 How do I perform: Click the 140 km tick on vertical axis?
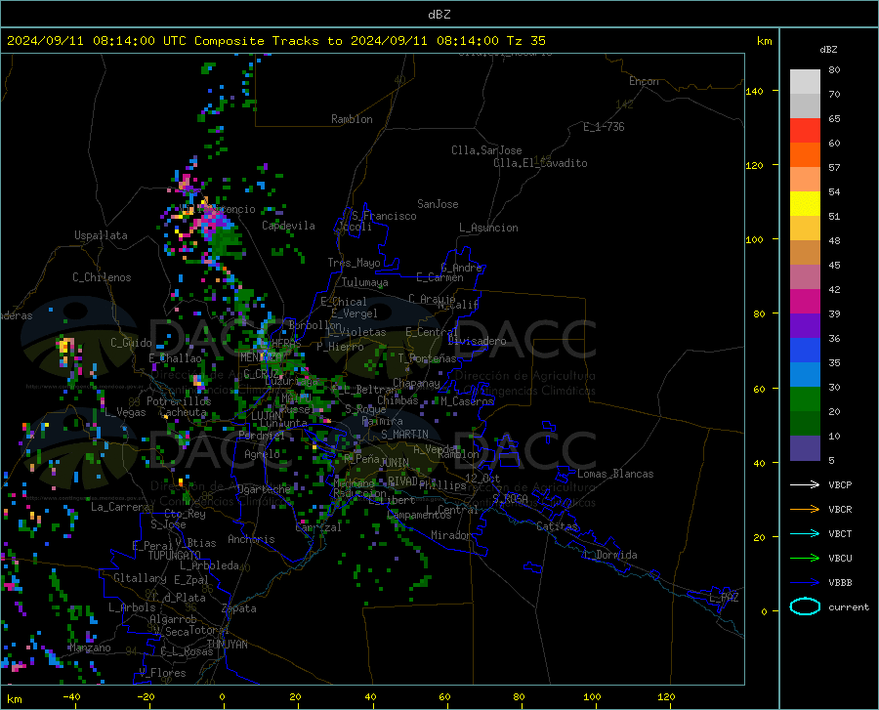click(x=755, y=91)
